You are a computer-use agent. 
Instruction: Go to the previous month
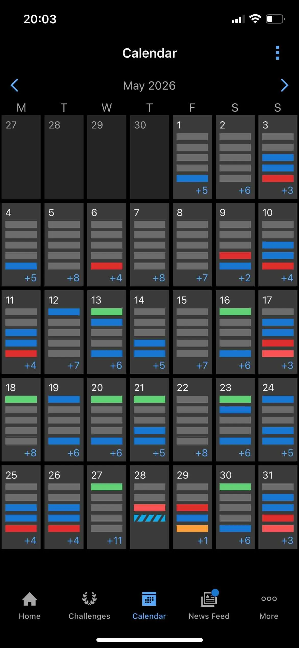(x=15, y=85)
